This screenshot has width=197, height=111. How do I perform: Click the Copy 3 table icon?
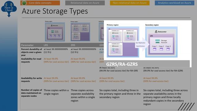168,49
